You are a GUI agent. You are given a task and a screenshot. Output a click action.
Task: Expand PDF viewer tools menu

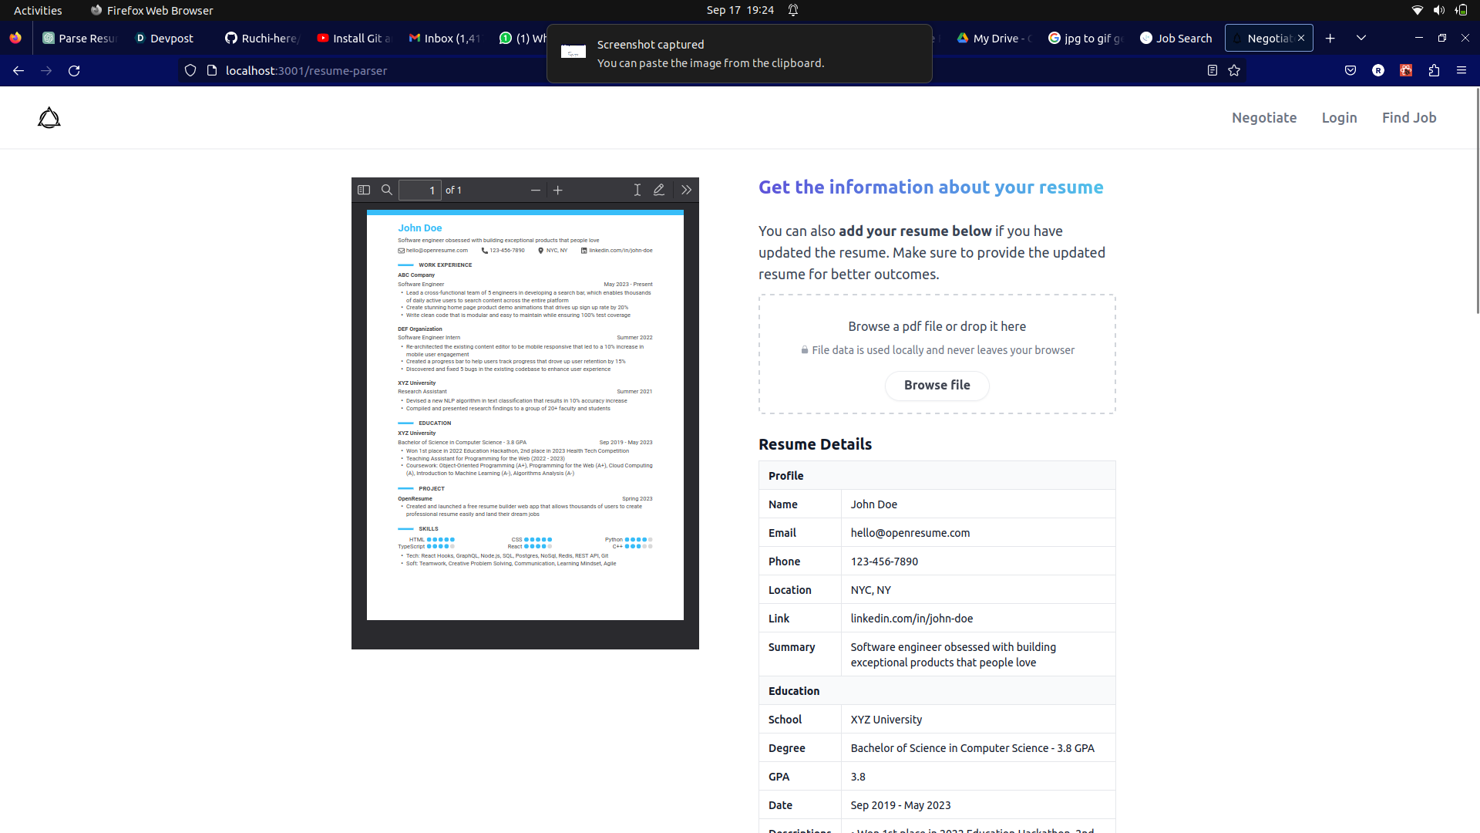(x=686, y=190)
